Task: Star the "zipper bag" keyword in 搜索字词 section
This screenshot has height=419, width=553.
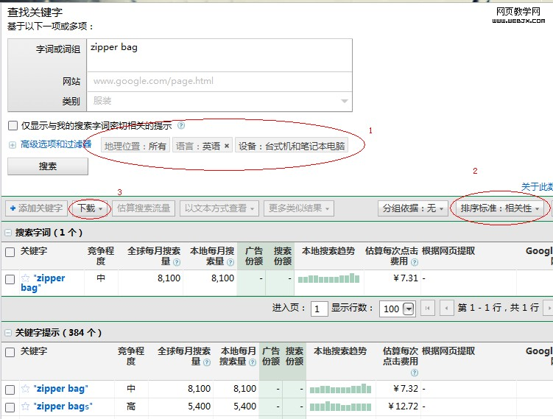Action: click(26, 278)
